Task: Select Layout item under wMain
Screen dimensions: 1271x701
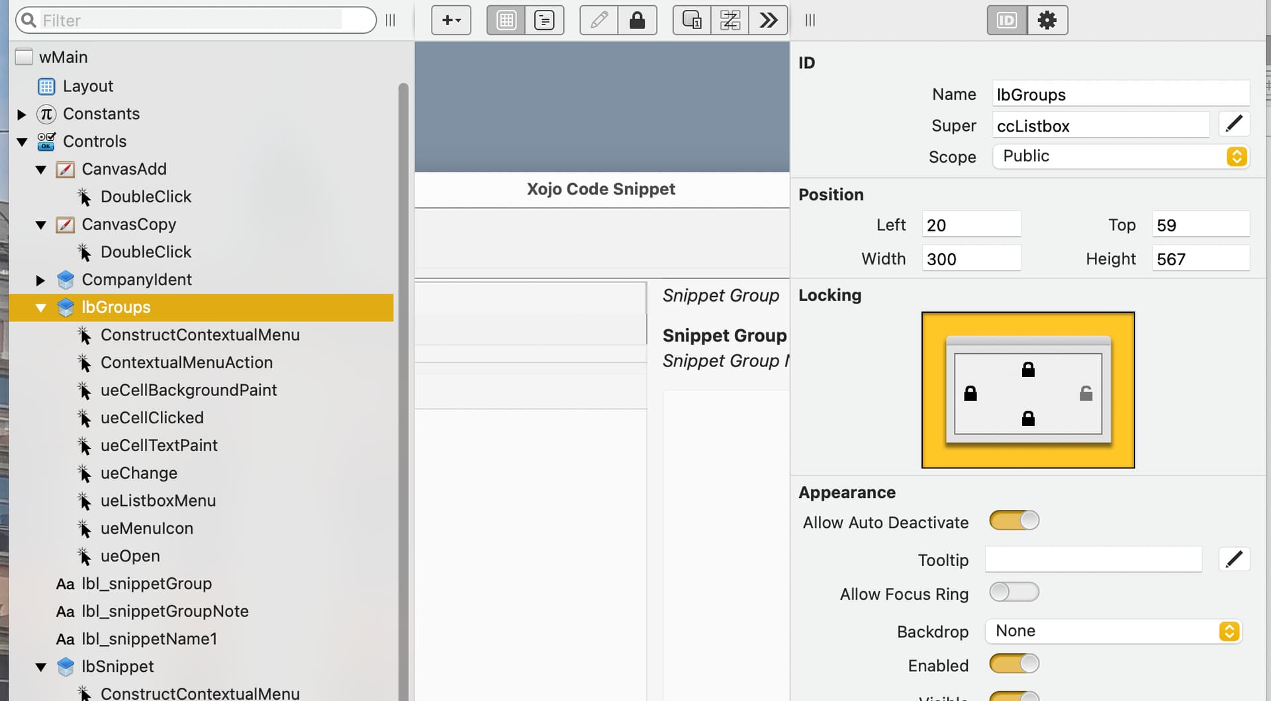Action: (x=87, y=87)
